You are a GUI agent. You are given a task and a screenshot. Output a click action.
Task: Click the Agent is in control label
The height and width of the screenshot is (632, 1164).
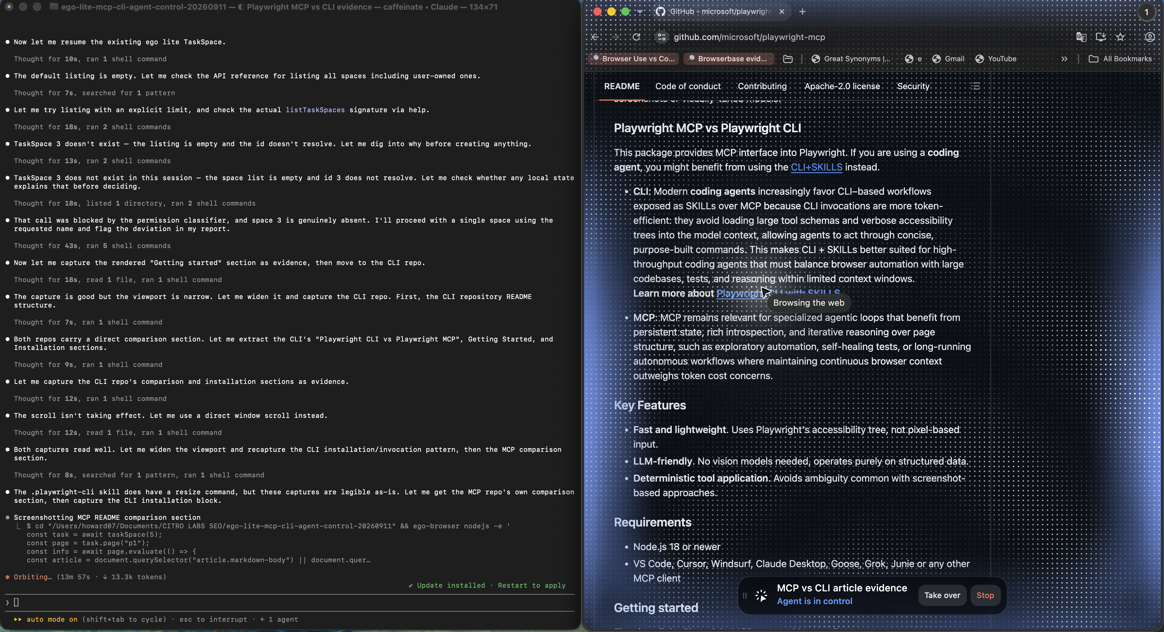coord(814,601)
